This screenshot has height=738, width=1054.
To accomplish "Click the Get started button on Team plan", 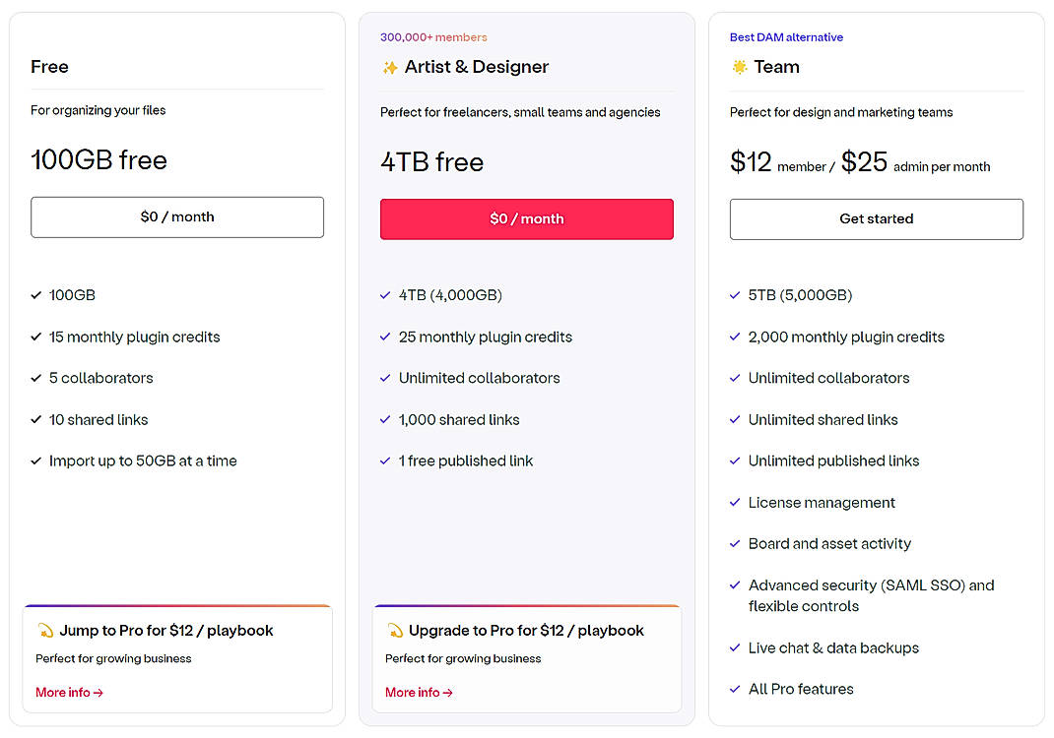I will click(x=876, y=218).
